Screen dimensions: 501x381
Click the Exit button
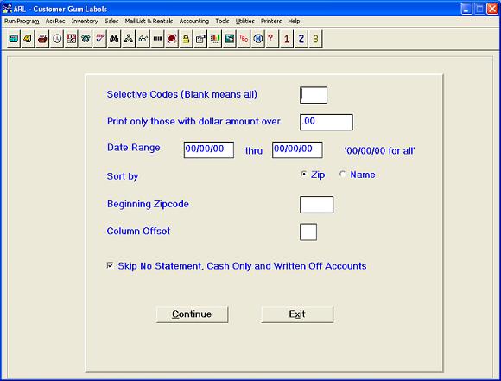pos(297,314)
